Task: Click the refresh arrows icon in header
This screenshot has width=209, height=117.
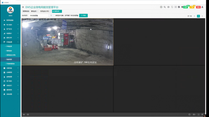Action: click(172, 7)
